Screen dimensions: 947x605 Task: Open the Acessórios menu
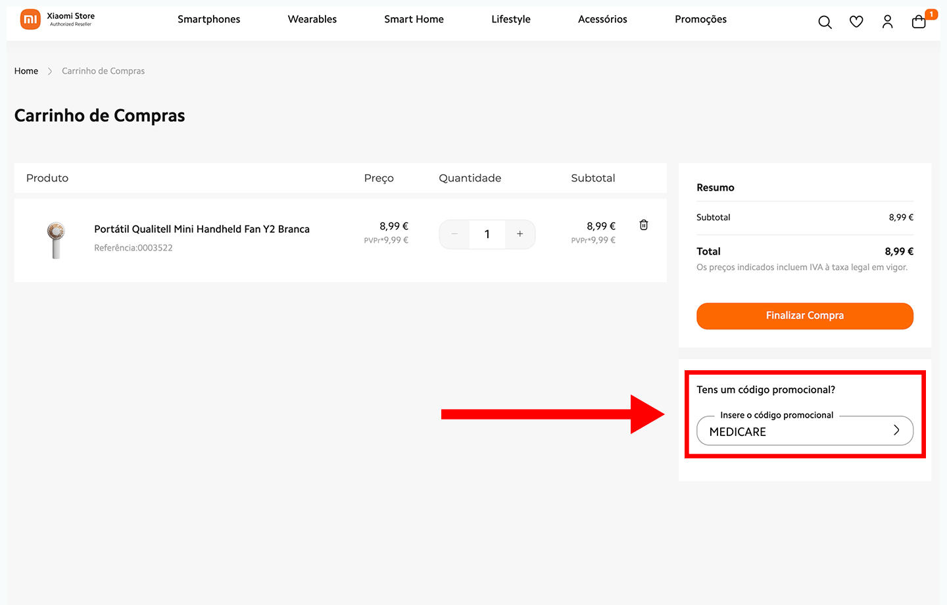(x=602, y=20)
